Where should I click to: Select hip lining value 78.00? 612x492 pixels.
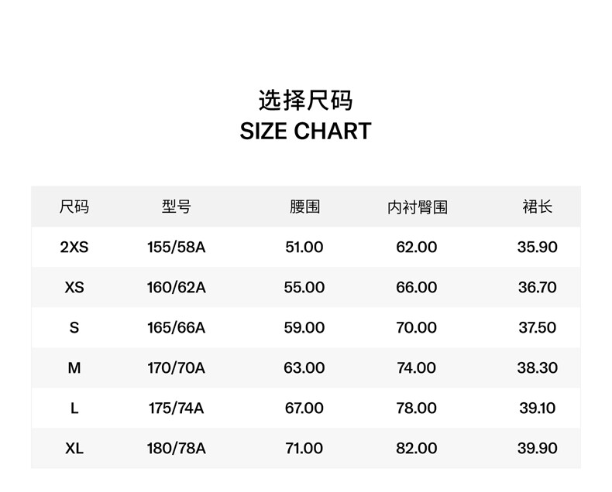417,408
